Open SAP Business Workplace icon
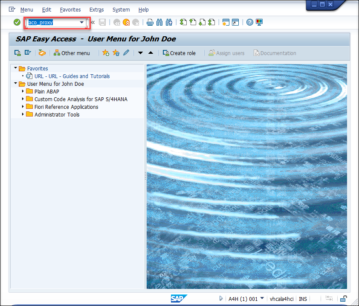The image size is (359, 306). point(42,53)
